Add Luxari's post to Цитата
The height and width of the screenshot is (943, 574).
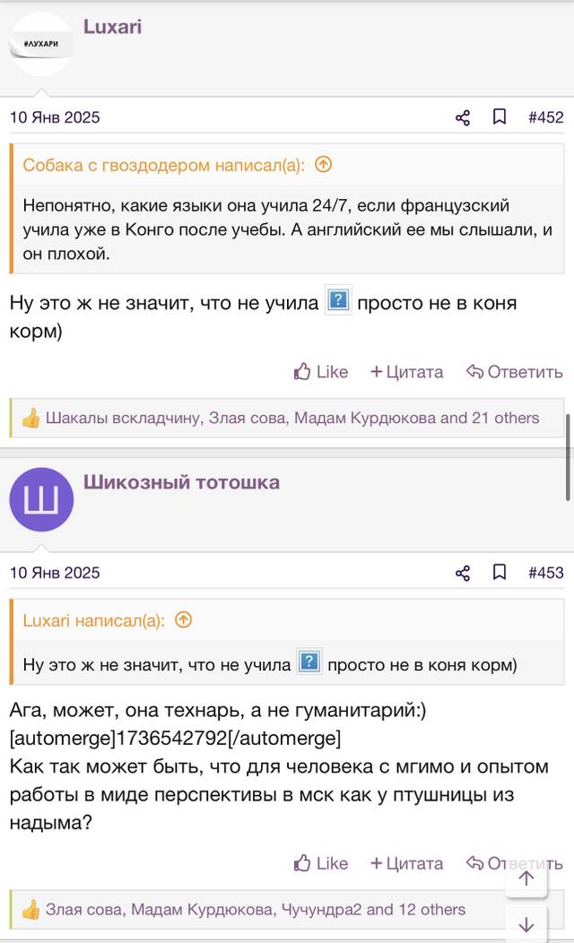(x=407, y=372)
